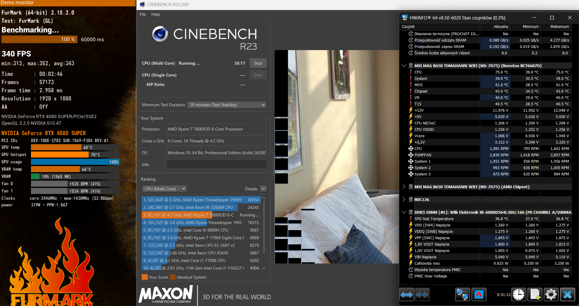Click the Cinebench render preview image
The image size is (579, 306).
click(x=337, y=157)
